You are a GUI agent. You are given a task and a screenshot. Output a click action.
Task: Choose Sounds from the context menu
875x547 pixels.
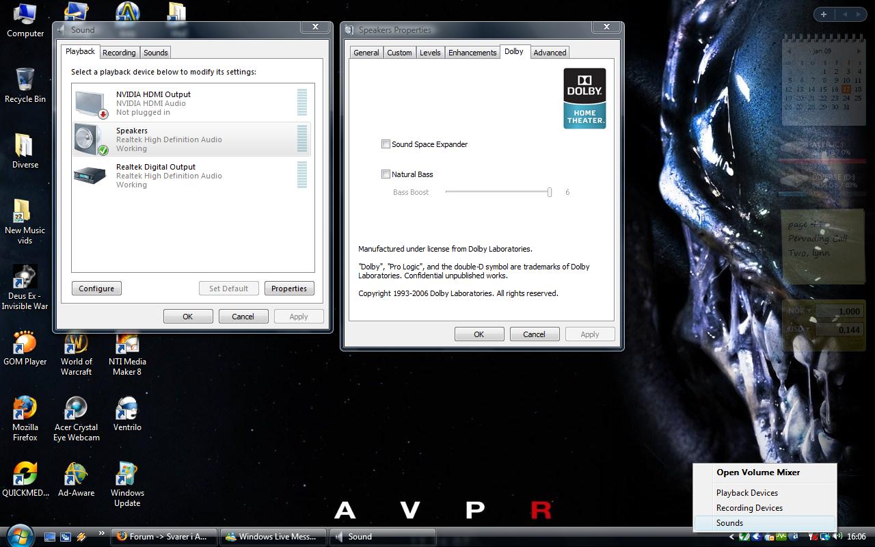coord(764,523)
